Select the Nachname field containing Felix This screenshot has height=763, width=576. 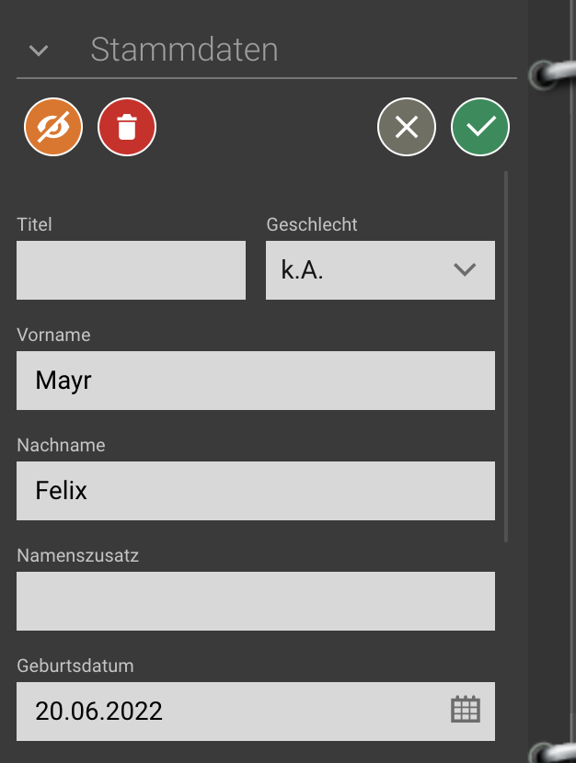coord(256,491)
